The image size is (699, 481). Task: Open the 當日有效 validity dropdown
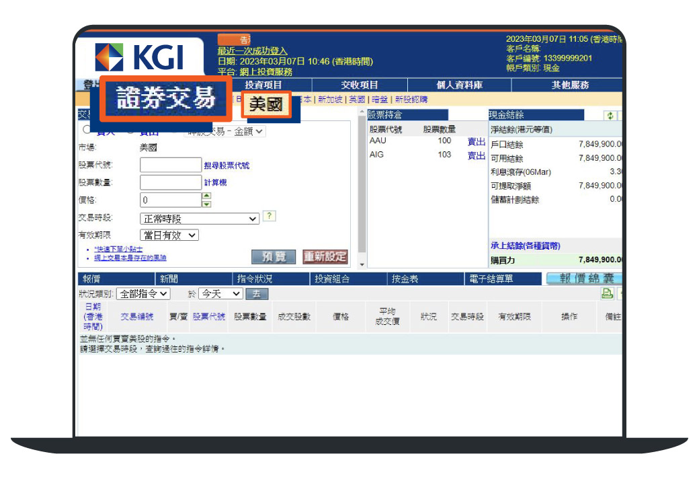(169, 235)
